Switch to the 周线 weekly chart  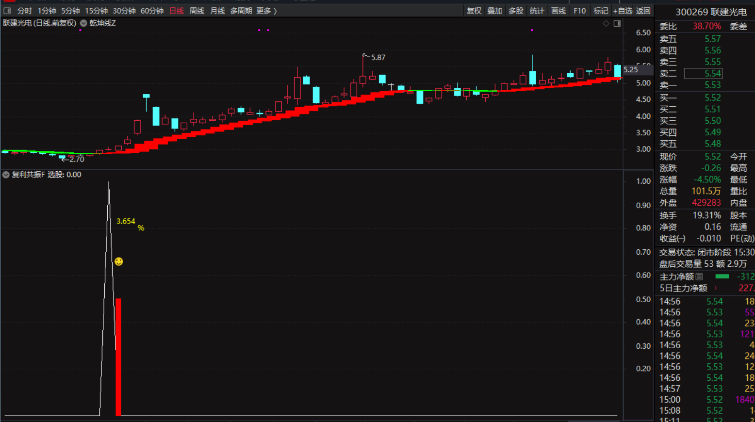[197, 11]
